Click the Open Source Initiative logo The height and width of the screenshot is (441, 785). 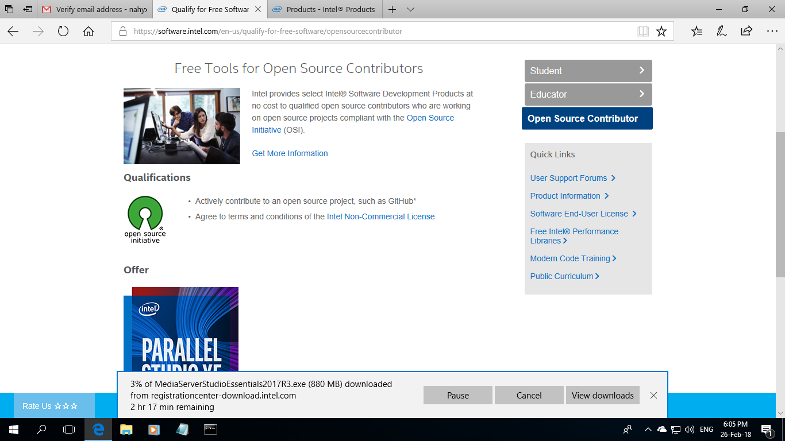[145, 219]
